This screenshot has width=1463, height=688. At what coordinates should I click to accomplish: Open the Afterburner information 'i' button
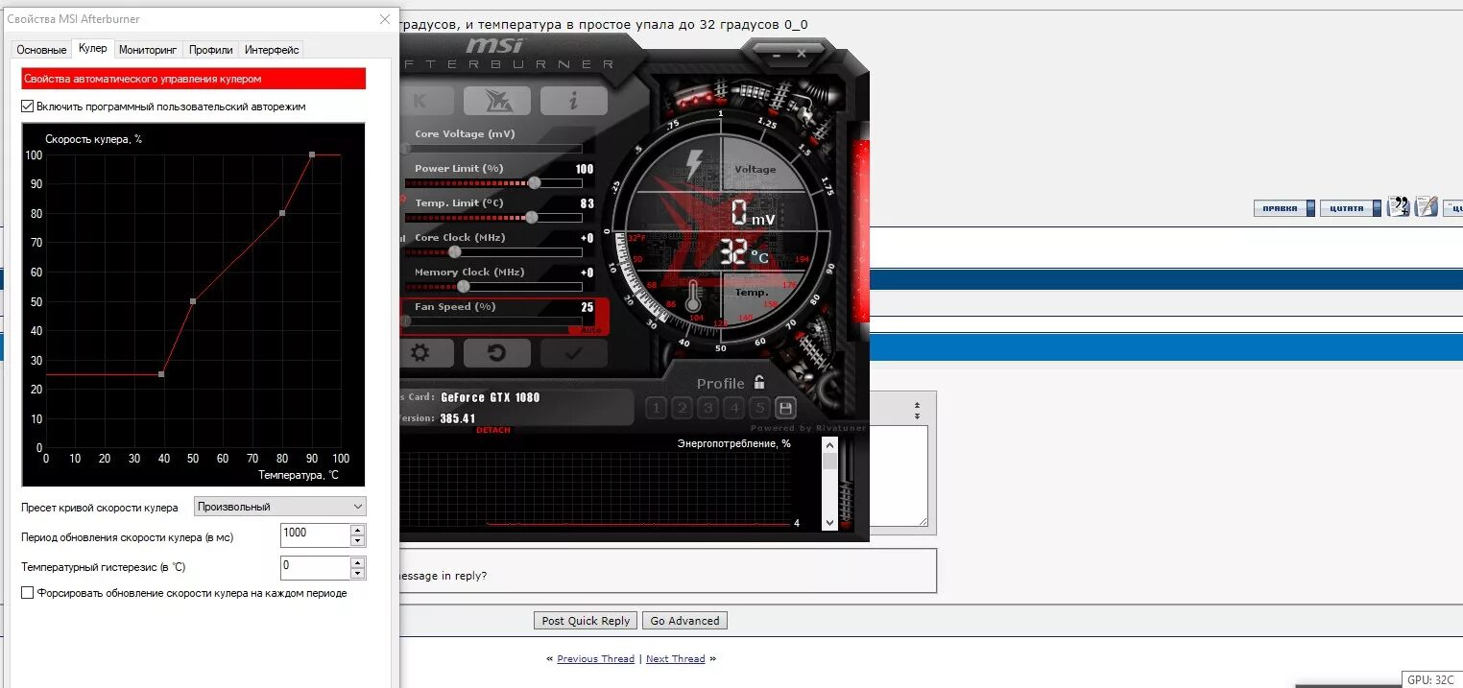[573, 100]
